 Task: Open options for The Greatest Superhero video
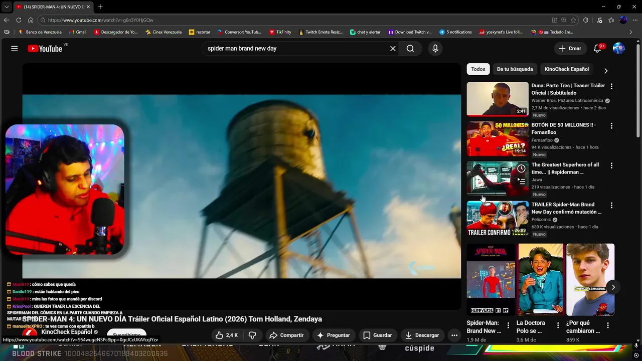pos(611,165)
